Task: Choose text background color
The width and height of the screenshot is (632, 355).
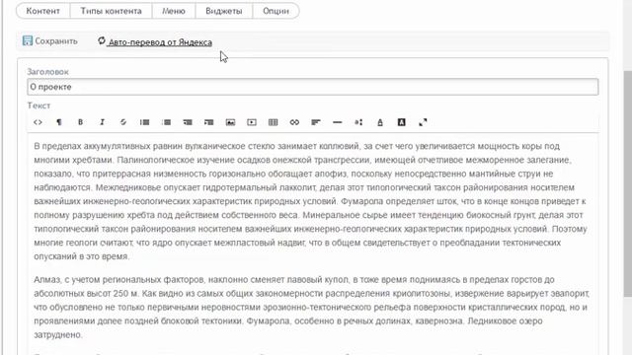Action: [402, 122]
